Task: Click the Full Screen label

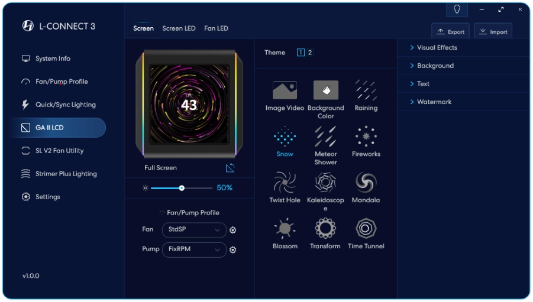Action: click(x=160, y=168)
